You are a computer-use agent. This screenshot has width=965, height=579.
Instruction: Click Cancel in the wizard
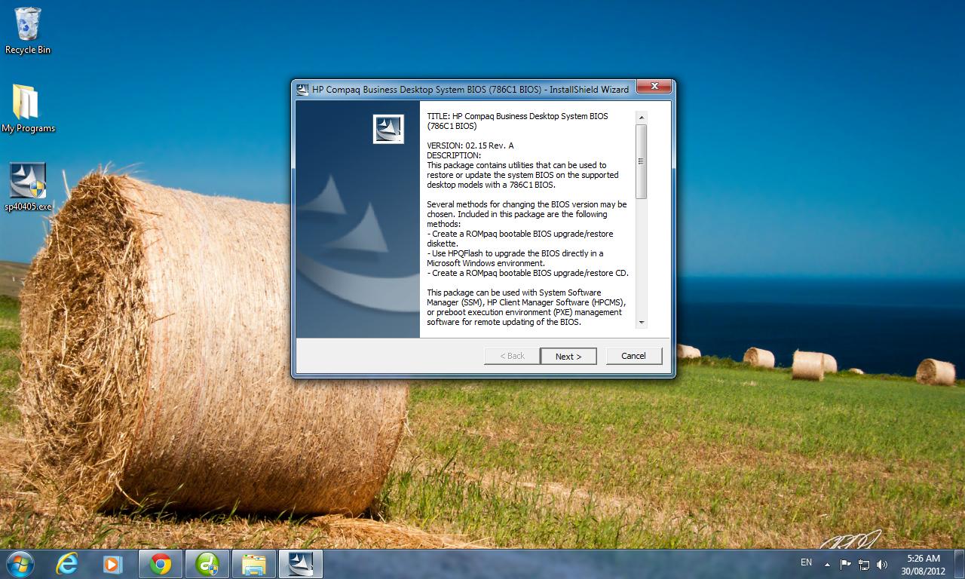point(633,356)
